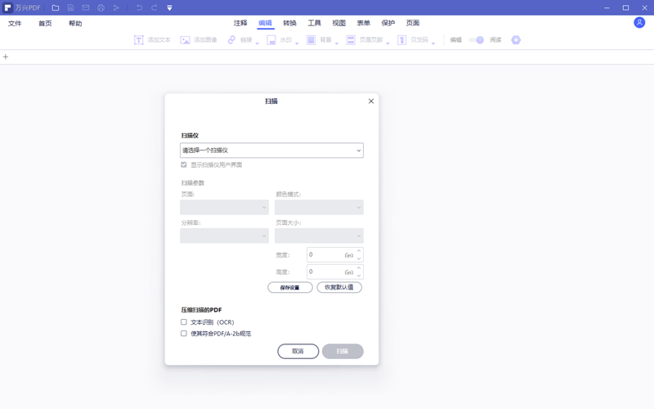The width and height of the screenshot is (654, 409).
Task: Open the 首页 menu
Action: click(x=45, y=24)
